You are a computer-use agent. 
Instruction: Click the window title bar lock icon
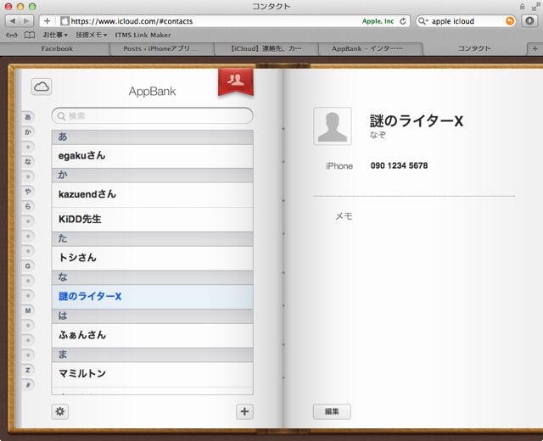pyautogui.click(x=523, y=6)
